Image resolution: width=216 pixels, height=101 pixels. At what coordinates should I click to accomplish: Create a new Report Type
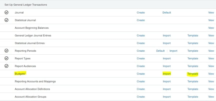point(141,58)
